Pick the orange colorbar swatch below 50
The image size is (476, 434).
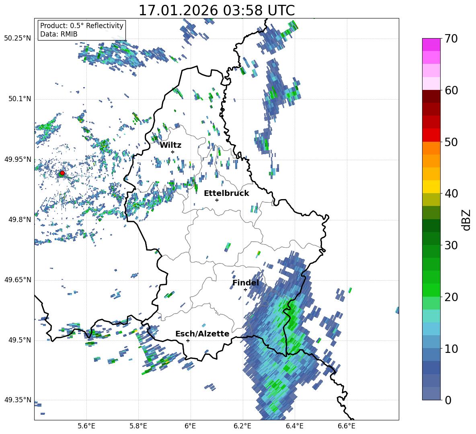click(431, 148)
